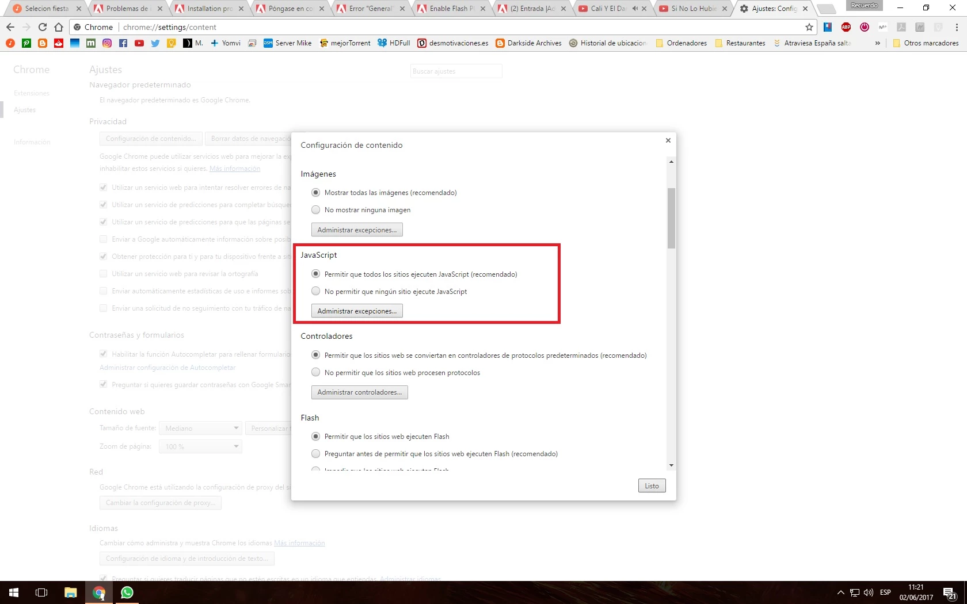Image resolution: width=967 pixels, height=604 pixels.
Task: Open the Adblock Plus (ABP) extension
Action: 846,27
